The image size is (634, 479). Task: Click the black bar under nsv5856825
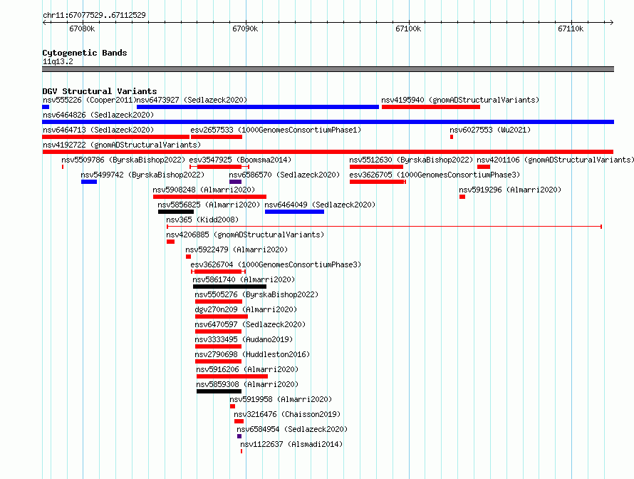[x=176, y=212]
